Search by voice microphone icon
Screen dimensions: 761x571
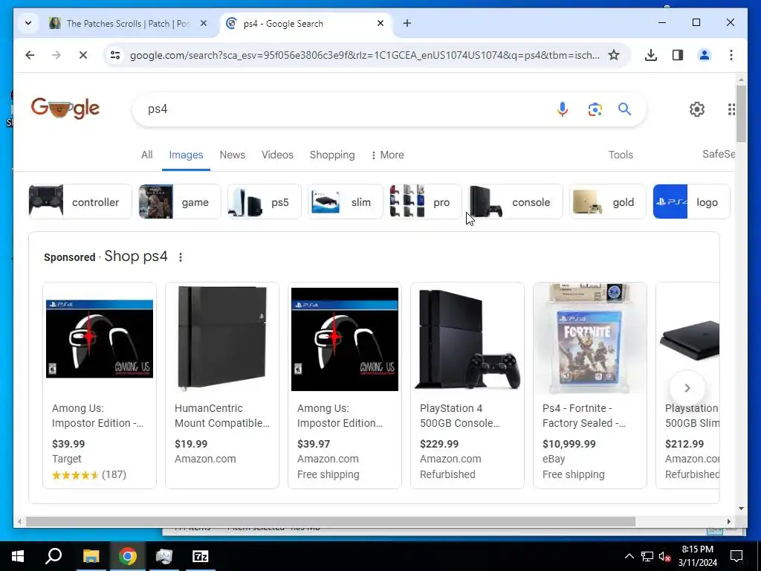562,109
